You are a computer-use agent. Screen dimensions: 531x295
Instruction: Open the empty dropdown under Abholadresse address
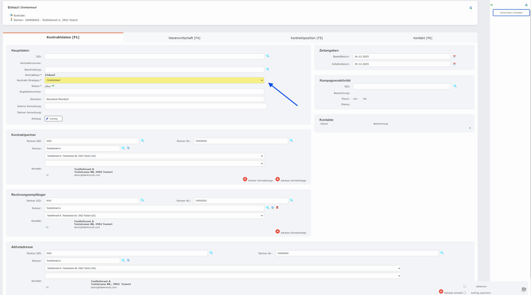[x=223, y=276]
